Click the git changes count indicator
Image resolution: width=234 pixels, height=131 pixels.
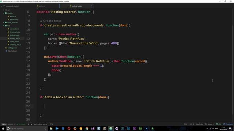pos(219,124)
